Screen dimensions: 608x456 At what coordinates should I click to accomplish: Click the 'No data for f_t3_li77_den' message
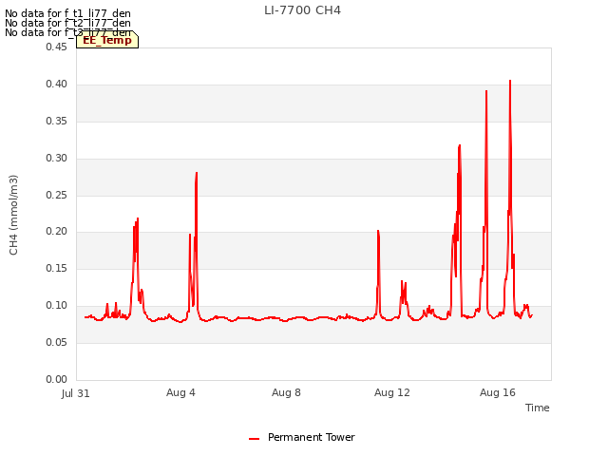click(x=67, y=32)
